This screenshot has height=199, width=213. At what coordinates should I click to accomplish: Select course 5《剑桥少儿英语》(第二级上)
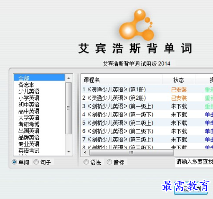pyautogui.click(x=118, y=123)
